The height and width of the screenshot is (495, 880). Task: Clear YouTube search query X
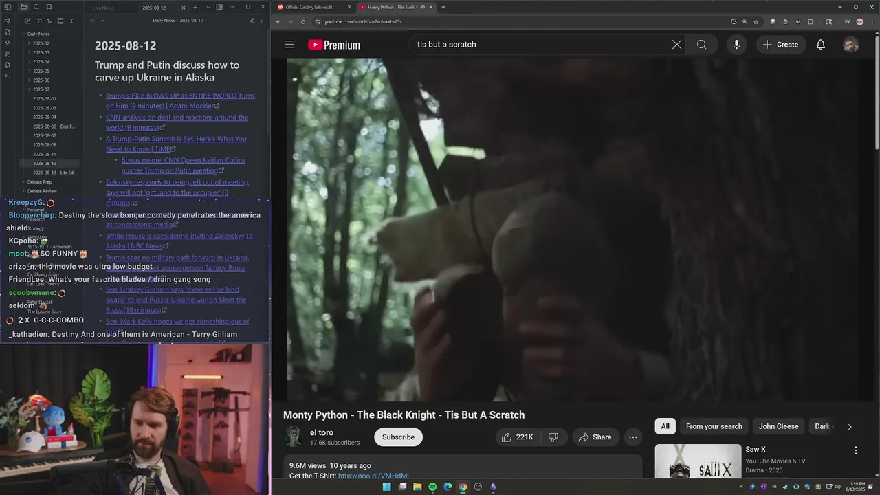point(676,45)
